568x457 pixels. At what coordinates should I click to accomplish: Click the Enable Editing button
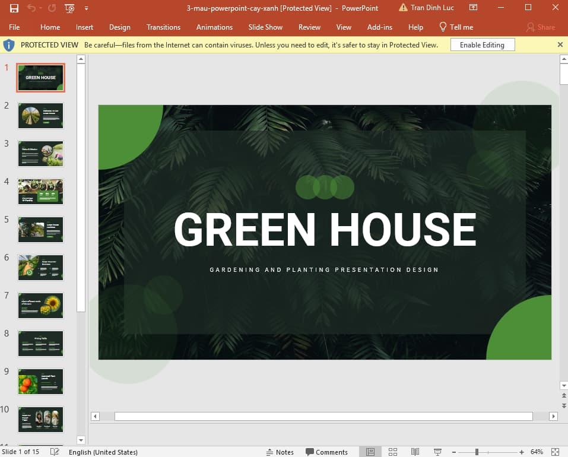point(482,45)
